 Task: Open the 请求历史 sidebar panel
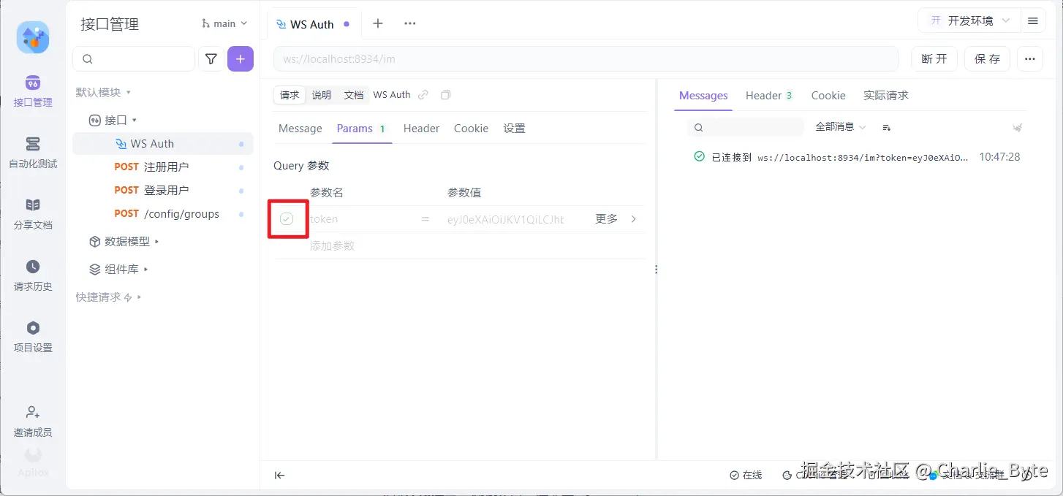coord(33,276)
